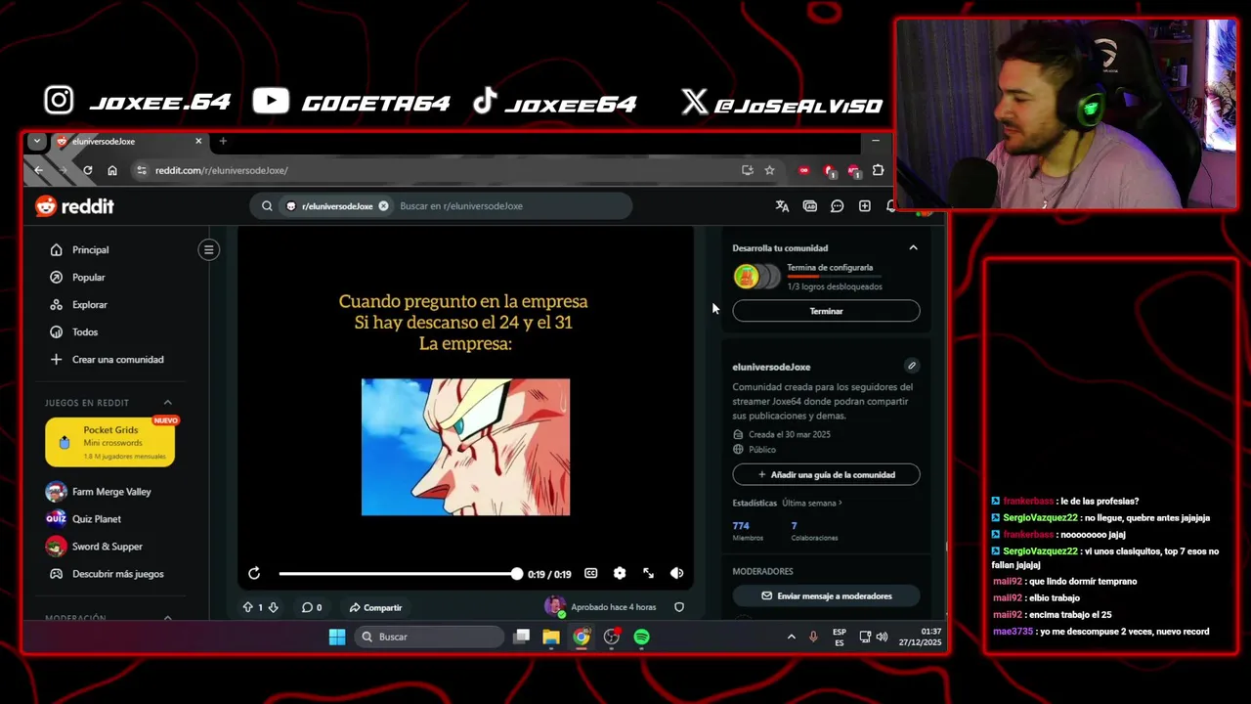Open OBS from the taskbar
1251x704 pixels.
pos(612,637)
